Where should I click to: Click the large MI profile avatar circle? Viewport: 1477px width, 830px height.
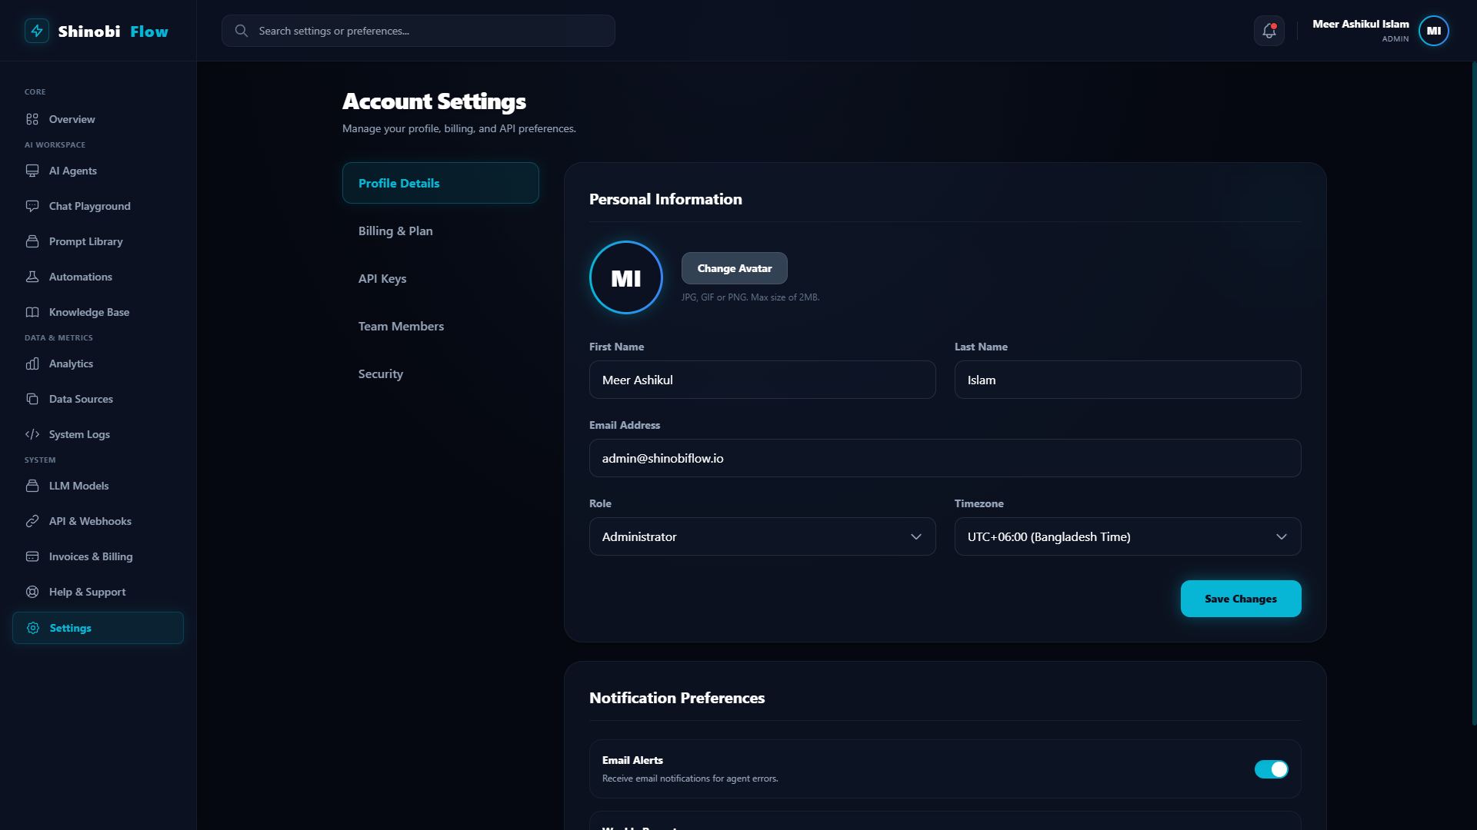pos(626,277)
